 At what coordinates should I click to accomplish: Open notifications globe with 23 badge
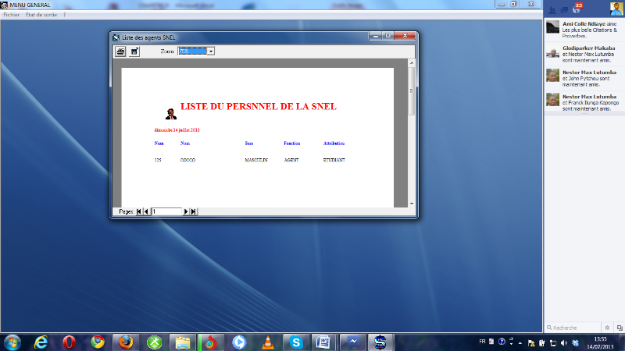(x=577, y=9)
